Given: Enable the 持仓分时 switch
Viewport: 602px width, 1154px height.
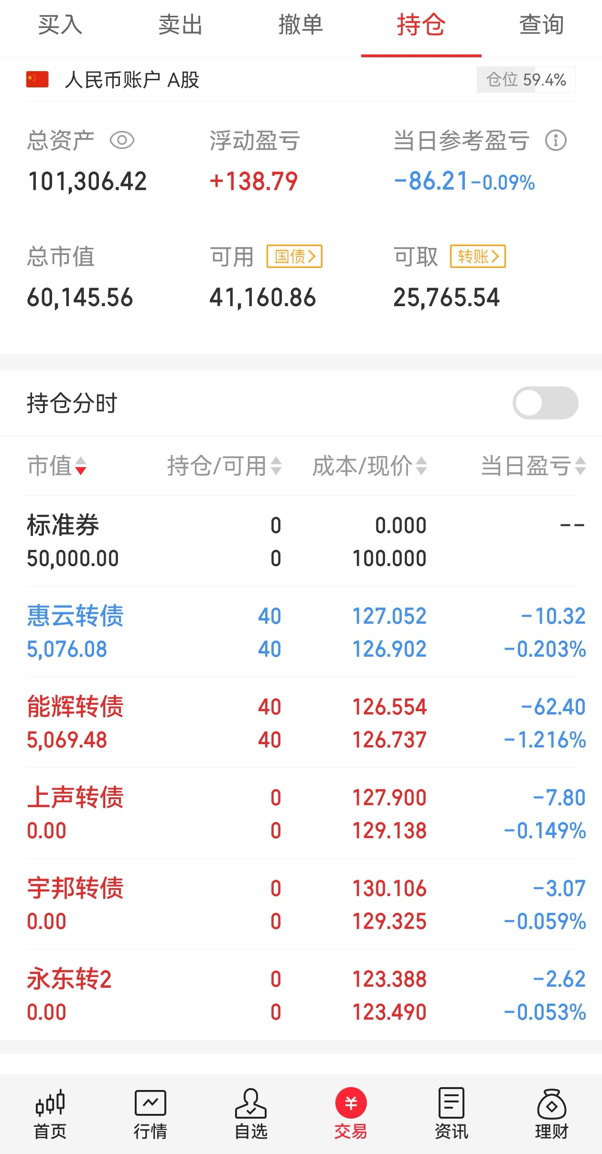Looking at the screenshot, I should (x=545, y=403).
